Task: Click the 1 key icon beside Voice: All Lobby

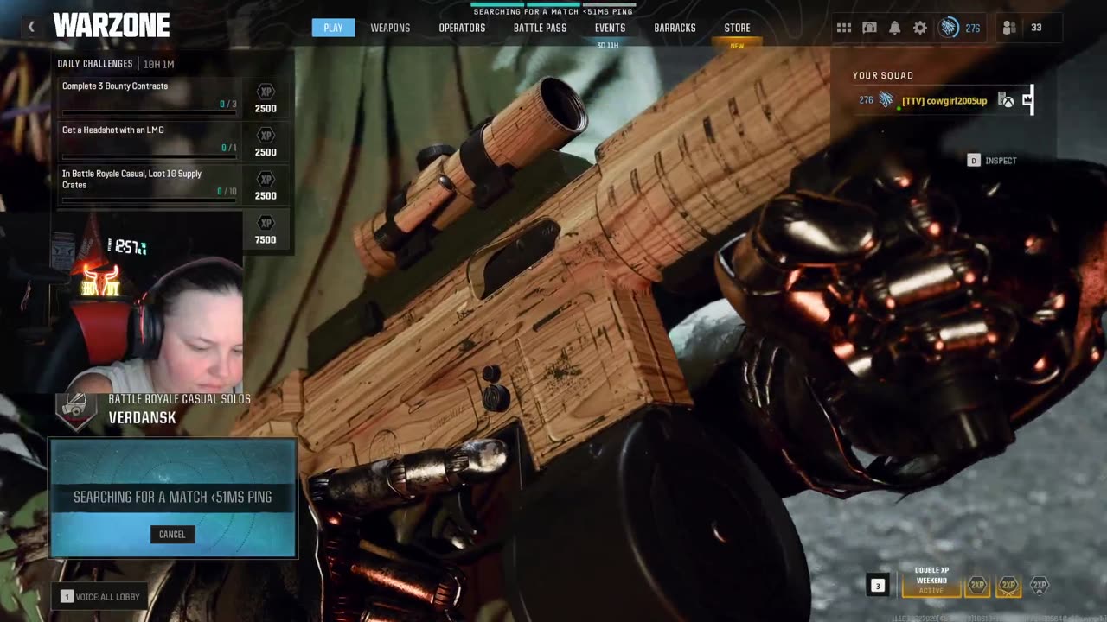Action: 67,596
